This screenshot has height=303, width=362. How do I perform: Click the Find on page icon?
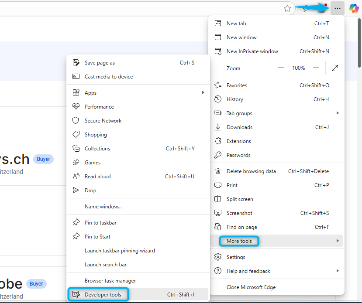point(218,227)
